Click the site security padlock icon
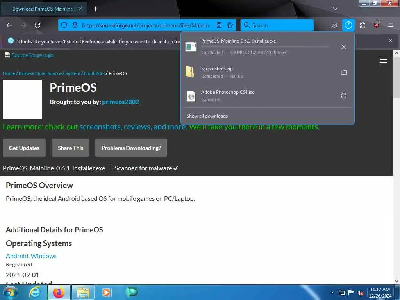The width and height of the screenshot is (400, 300). point(75,25)
